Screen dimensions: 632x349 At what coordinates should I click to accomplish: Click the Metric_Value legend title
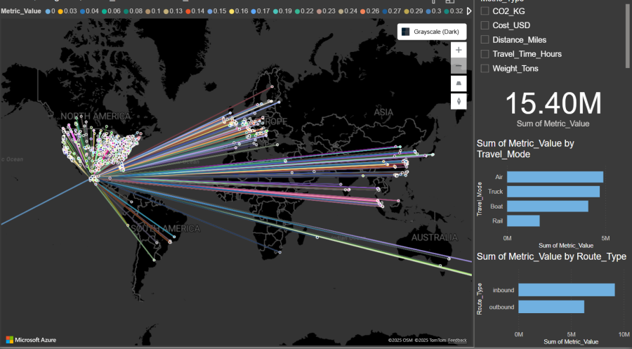point(21,11)
